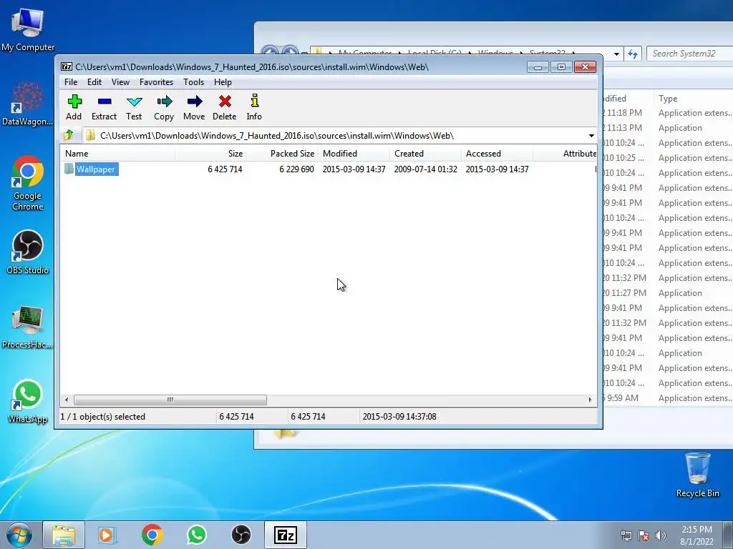Click the Search System32 box
733x549 pixels.
(x=691, y=54)
